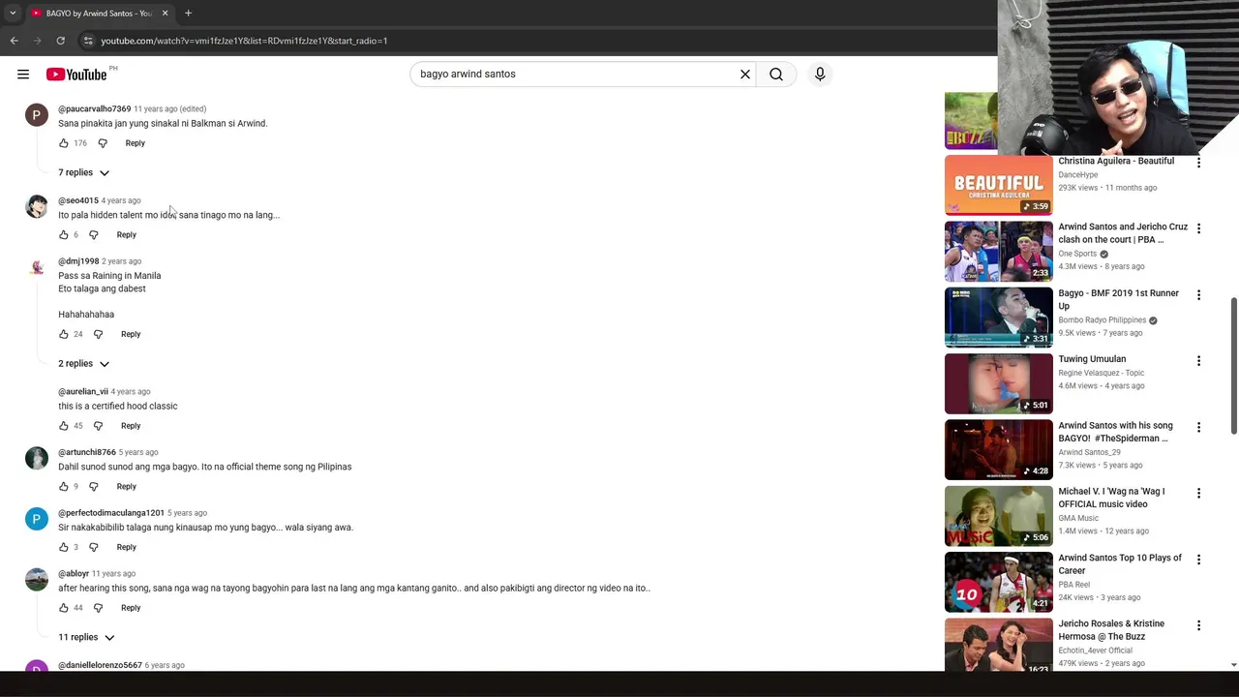Reply to the @dmj1998 comment
Image resolution: width=1239 pixels, height=697 pixels.
[131, 334]
